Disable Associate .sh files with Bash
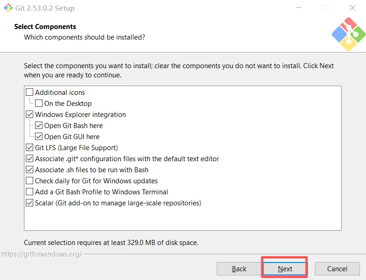 pyautogui.click(x=30, y=170)
